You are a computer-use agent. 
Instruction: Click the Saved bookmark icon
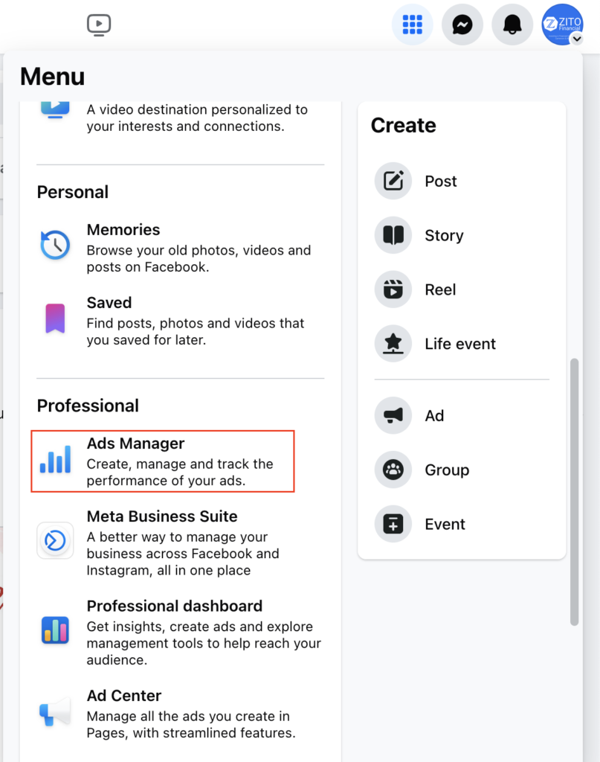click(x=55, y=318)
